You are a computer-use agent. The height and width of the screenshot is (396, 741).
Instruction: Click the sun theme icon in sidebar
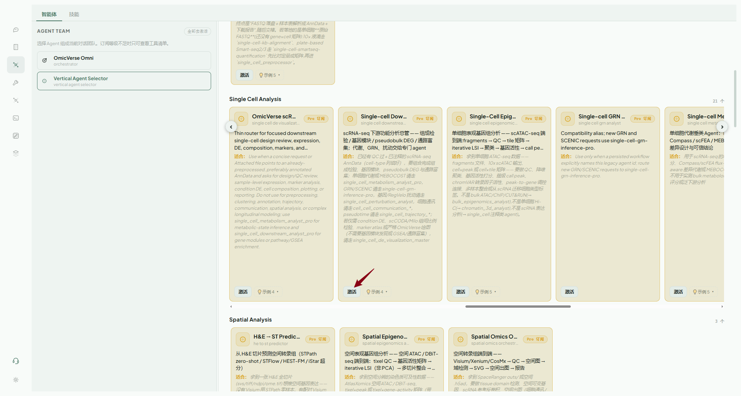16,380
